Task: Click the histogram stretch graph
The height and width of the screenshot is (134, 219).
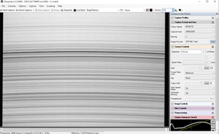Action: [x=191, y=125]
